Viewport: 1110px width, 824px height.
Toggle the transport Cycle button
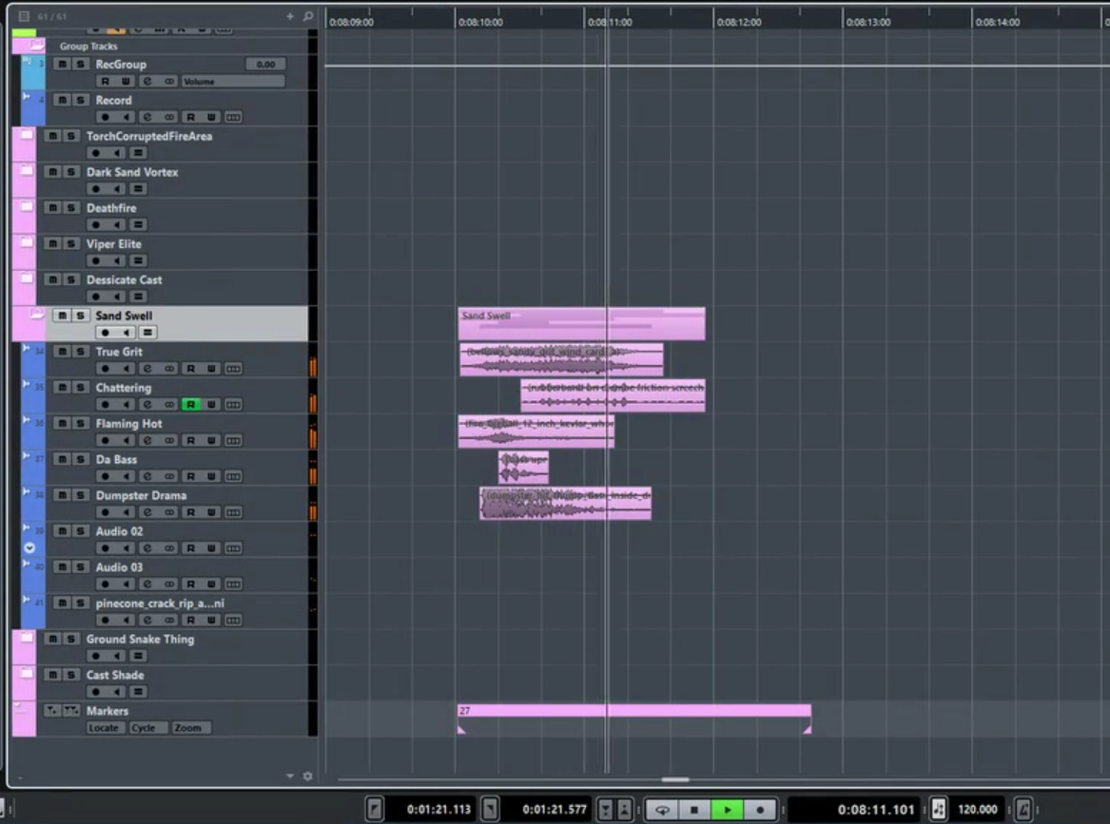click(662, 810)
